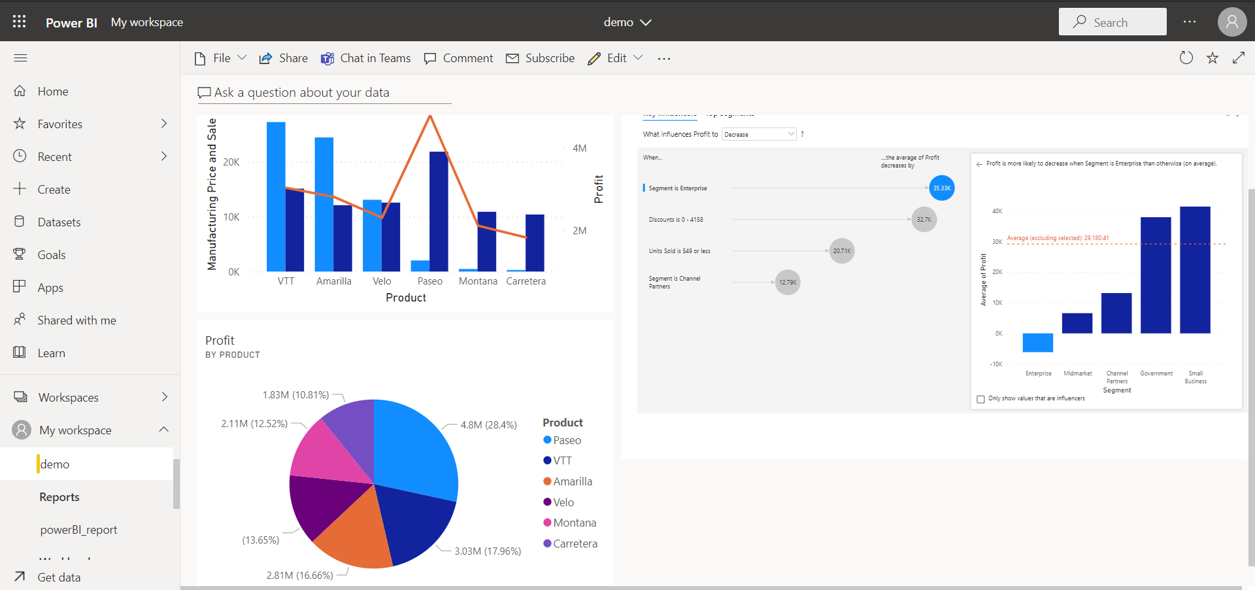Click the Favorites star icon in sidebar

click(x=20, y=124)
